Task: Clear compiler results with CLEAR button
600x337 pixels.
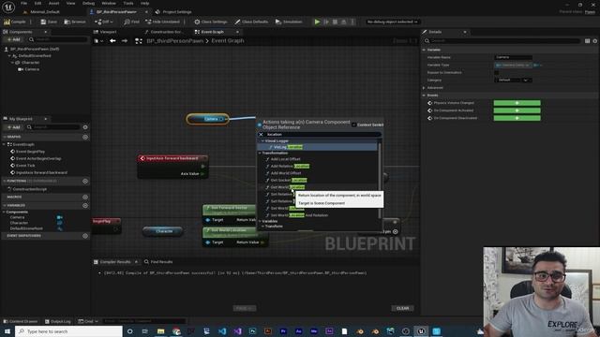Action: click(x=402, y=308)
